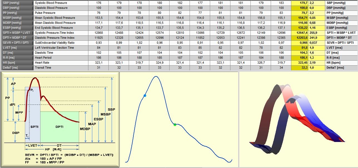Click the blue marker dot on the pulse waveform
Screen dimensions: 358x168
click(x=145, y=95)
